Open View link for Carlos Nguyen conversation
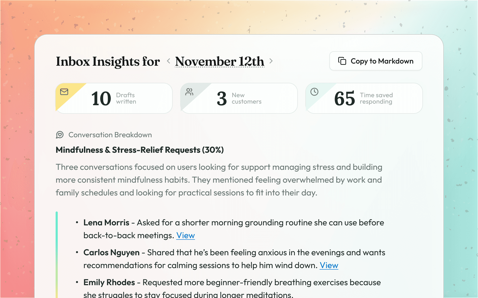This screenshot has width=478, height=298. (329, 265)
